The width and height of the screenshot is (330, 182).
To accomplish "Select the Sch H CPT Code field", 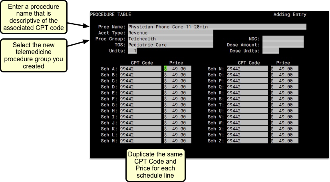I will 141,110.
